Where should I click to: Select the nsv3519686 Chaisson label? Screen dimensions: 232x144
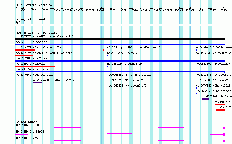[x=214, y=75]
